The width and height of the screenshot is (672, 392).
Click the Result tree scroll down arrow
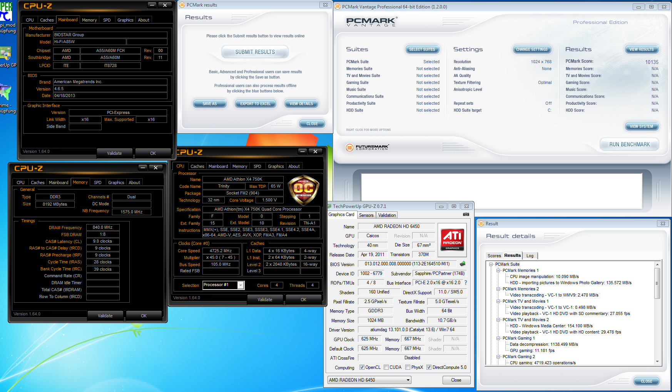pyautogui.click(x=657, y=362)
